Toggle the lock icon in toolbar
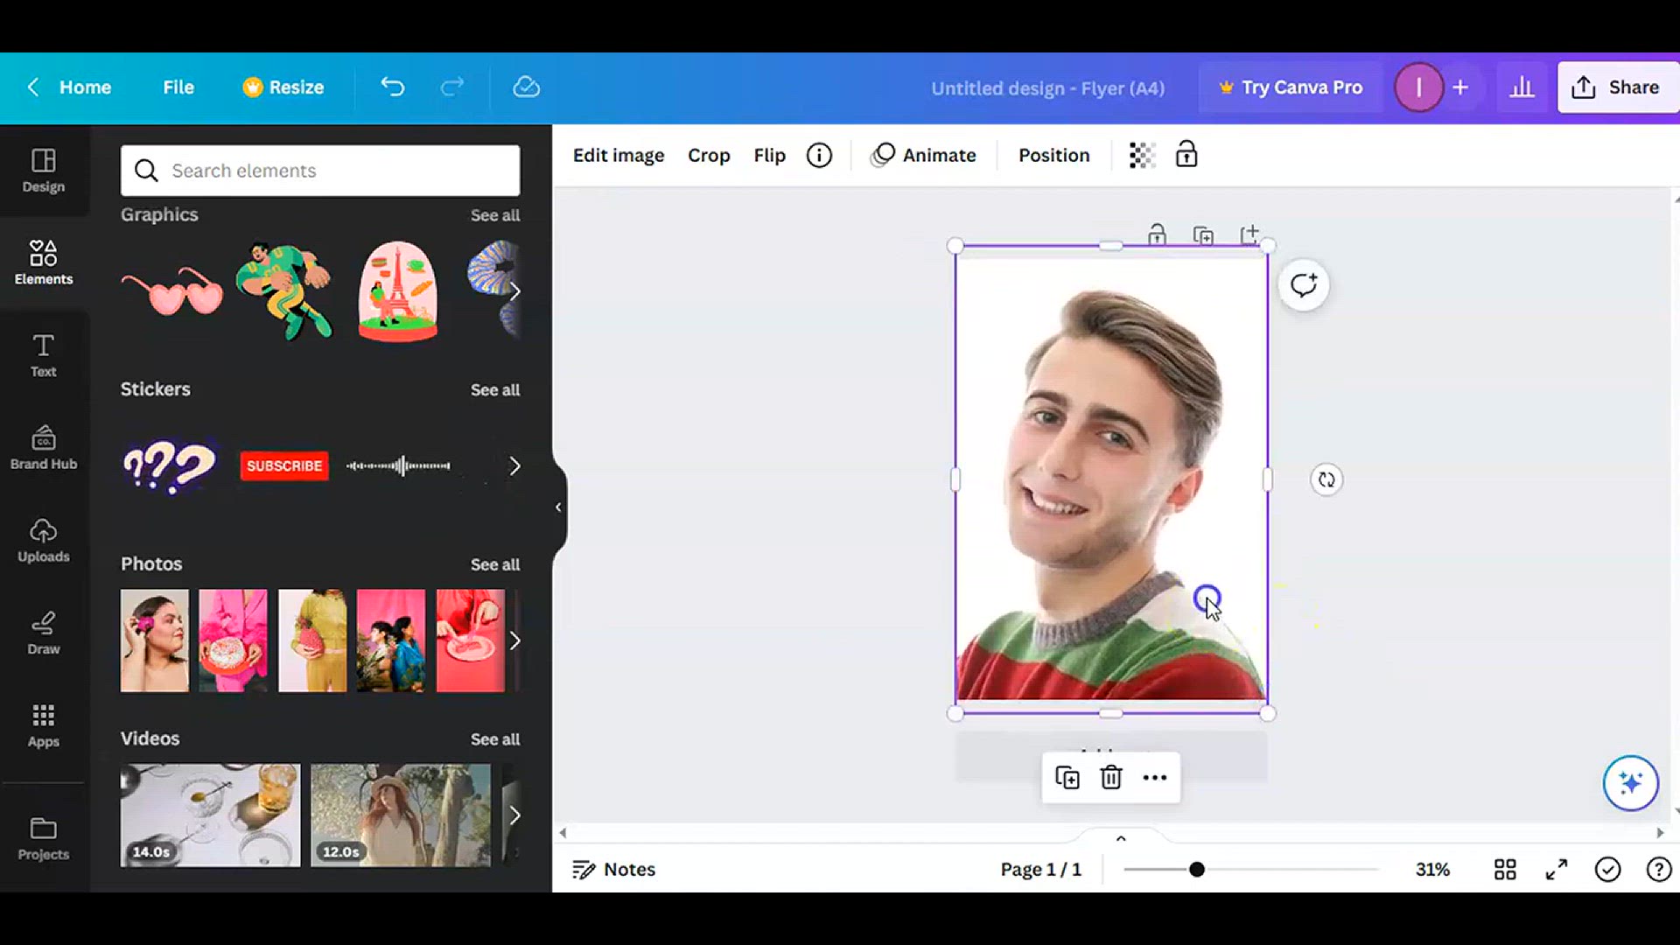This screenshot has height=945, width=1680. pyautogui.click(x=1186, y=155)
